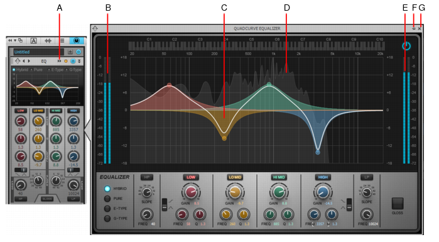
Task: Select PURE mode in the fly-out equalizer
Action: (107, 199)
